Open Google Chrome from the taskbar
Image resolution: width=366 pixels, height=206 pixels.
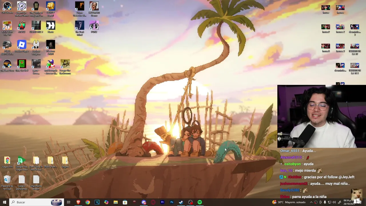click(x=87, y=202)
